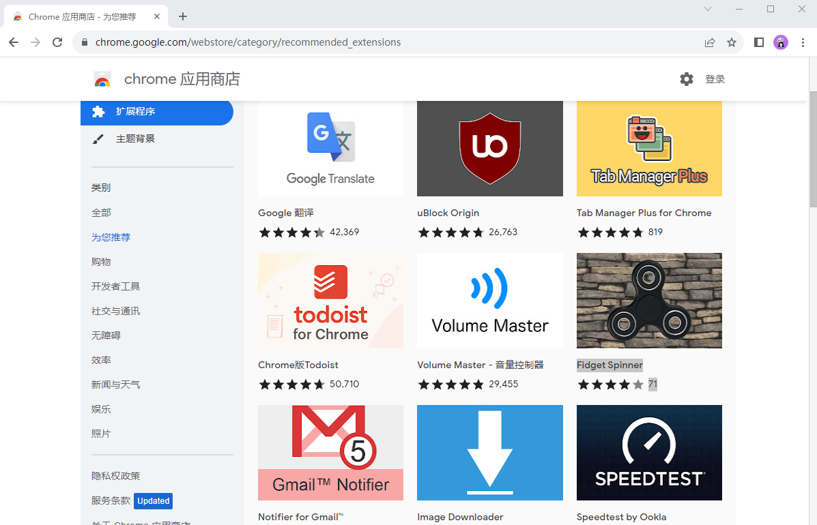Toggle the browser side panel icon
817x525 pixels.
759,42
